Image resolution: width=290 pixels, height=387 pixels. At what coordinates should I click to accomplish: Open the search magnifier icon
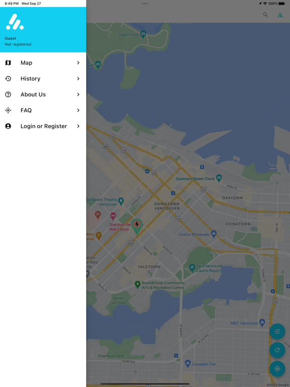(x=265, y=15)
